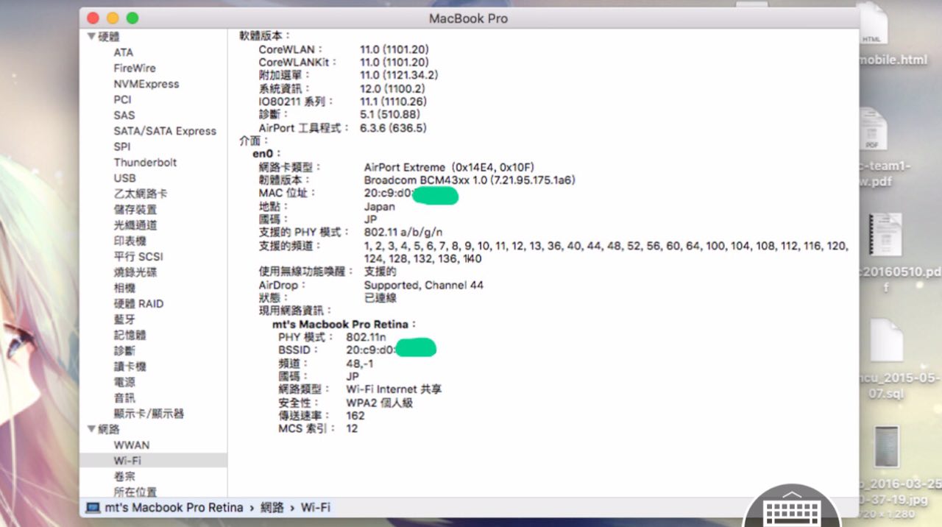The image size is (942, 527).
Task: Select 乙太網路卡 in the sidebar
Action: (140, 194)
